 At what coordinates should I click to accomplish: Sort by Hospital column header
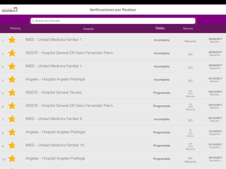88,29
